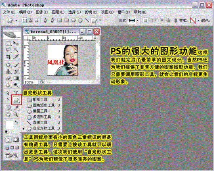Toggle Standard edit mode button
Image resolution: width=214 pixels, height=171 pixels.
(x=8, y=140)
